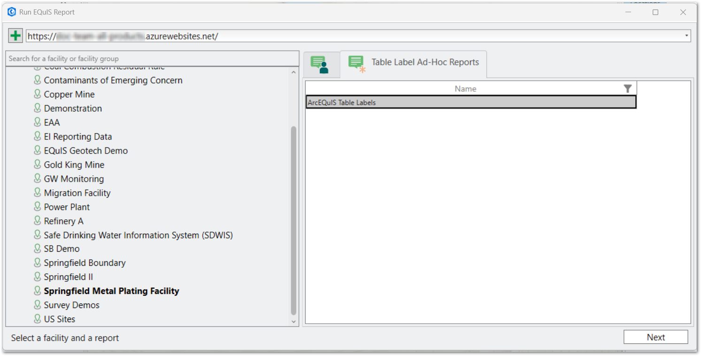Select the Survey Demos facility

coord(71,305)
